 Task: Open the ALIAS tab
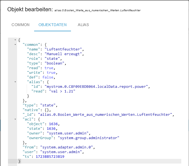(83, 25)
